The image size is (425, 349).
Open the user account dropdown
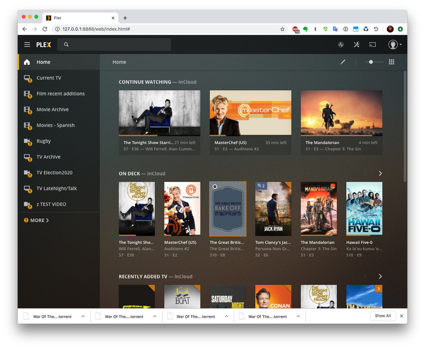tap(394, 45)
